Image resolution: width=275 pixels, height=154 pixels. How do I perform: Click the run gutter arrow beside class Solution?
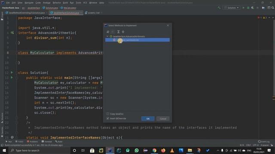point(12,72)
